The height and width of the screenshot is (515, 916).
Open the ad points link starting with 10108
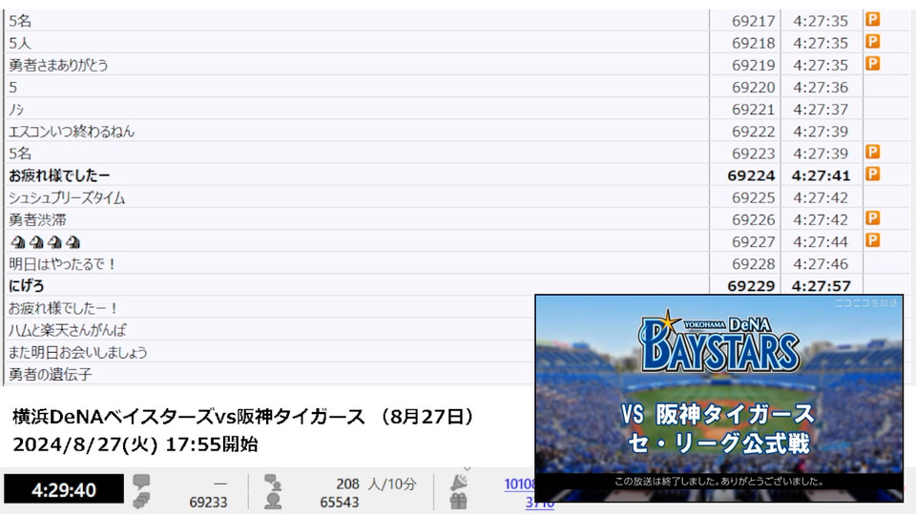[x=519, y=484]
